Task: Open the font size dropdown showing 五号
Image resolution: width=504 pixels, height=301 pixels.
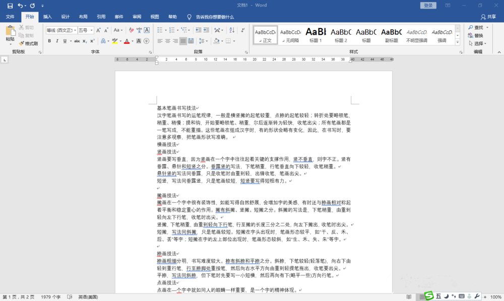Action: [x=86, y=30]
